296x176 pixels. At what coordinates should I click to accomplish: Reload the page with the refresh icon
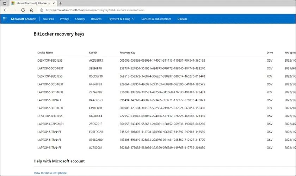click(x=23, y=10)
